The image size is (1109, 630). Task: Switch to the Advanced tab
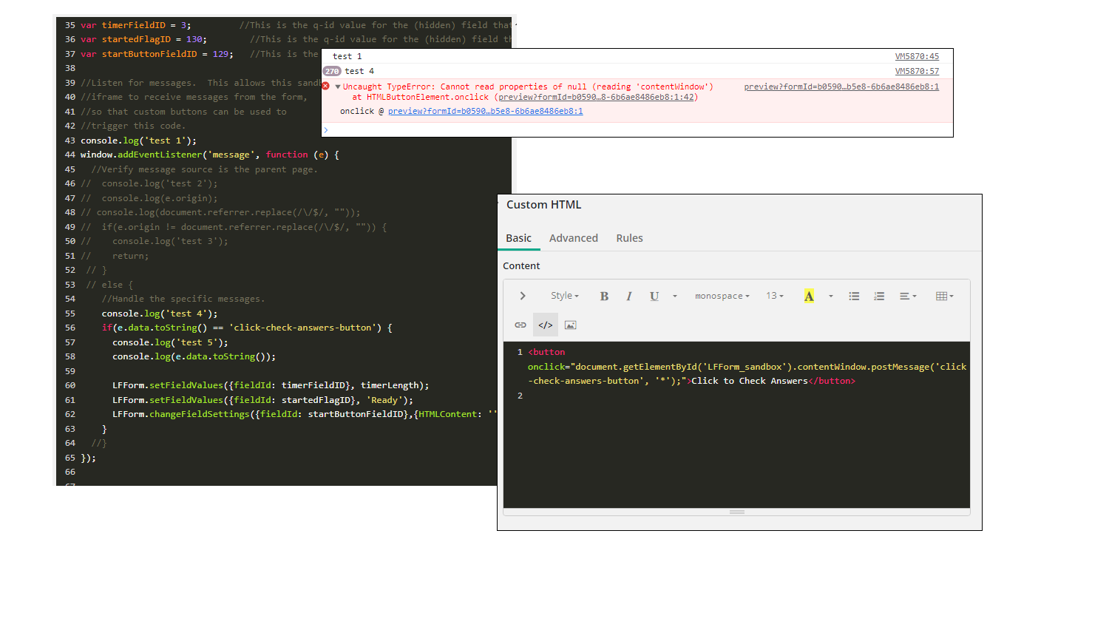574,238
